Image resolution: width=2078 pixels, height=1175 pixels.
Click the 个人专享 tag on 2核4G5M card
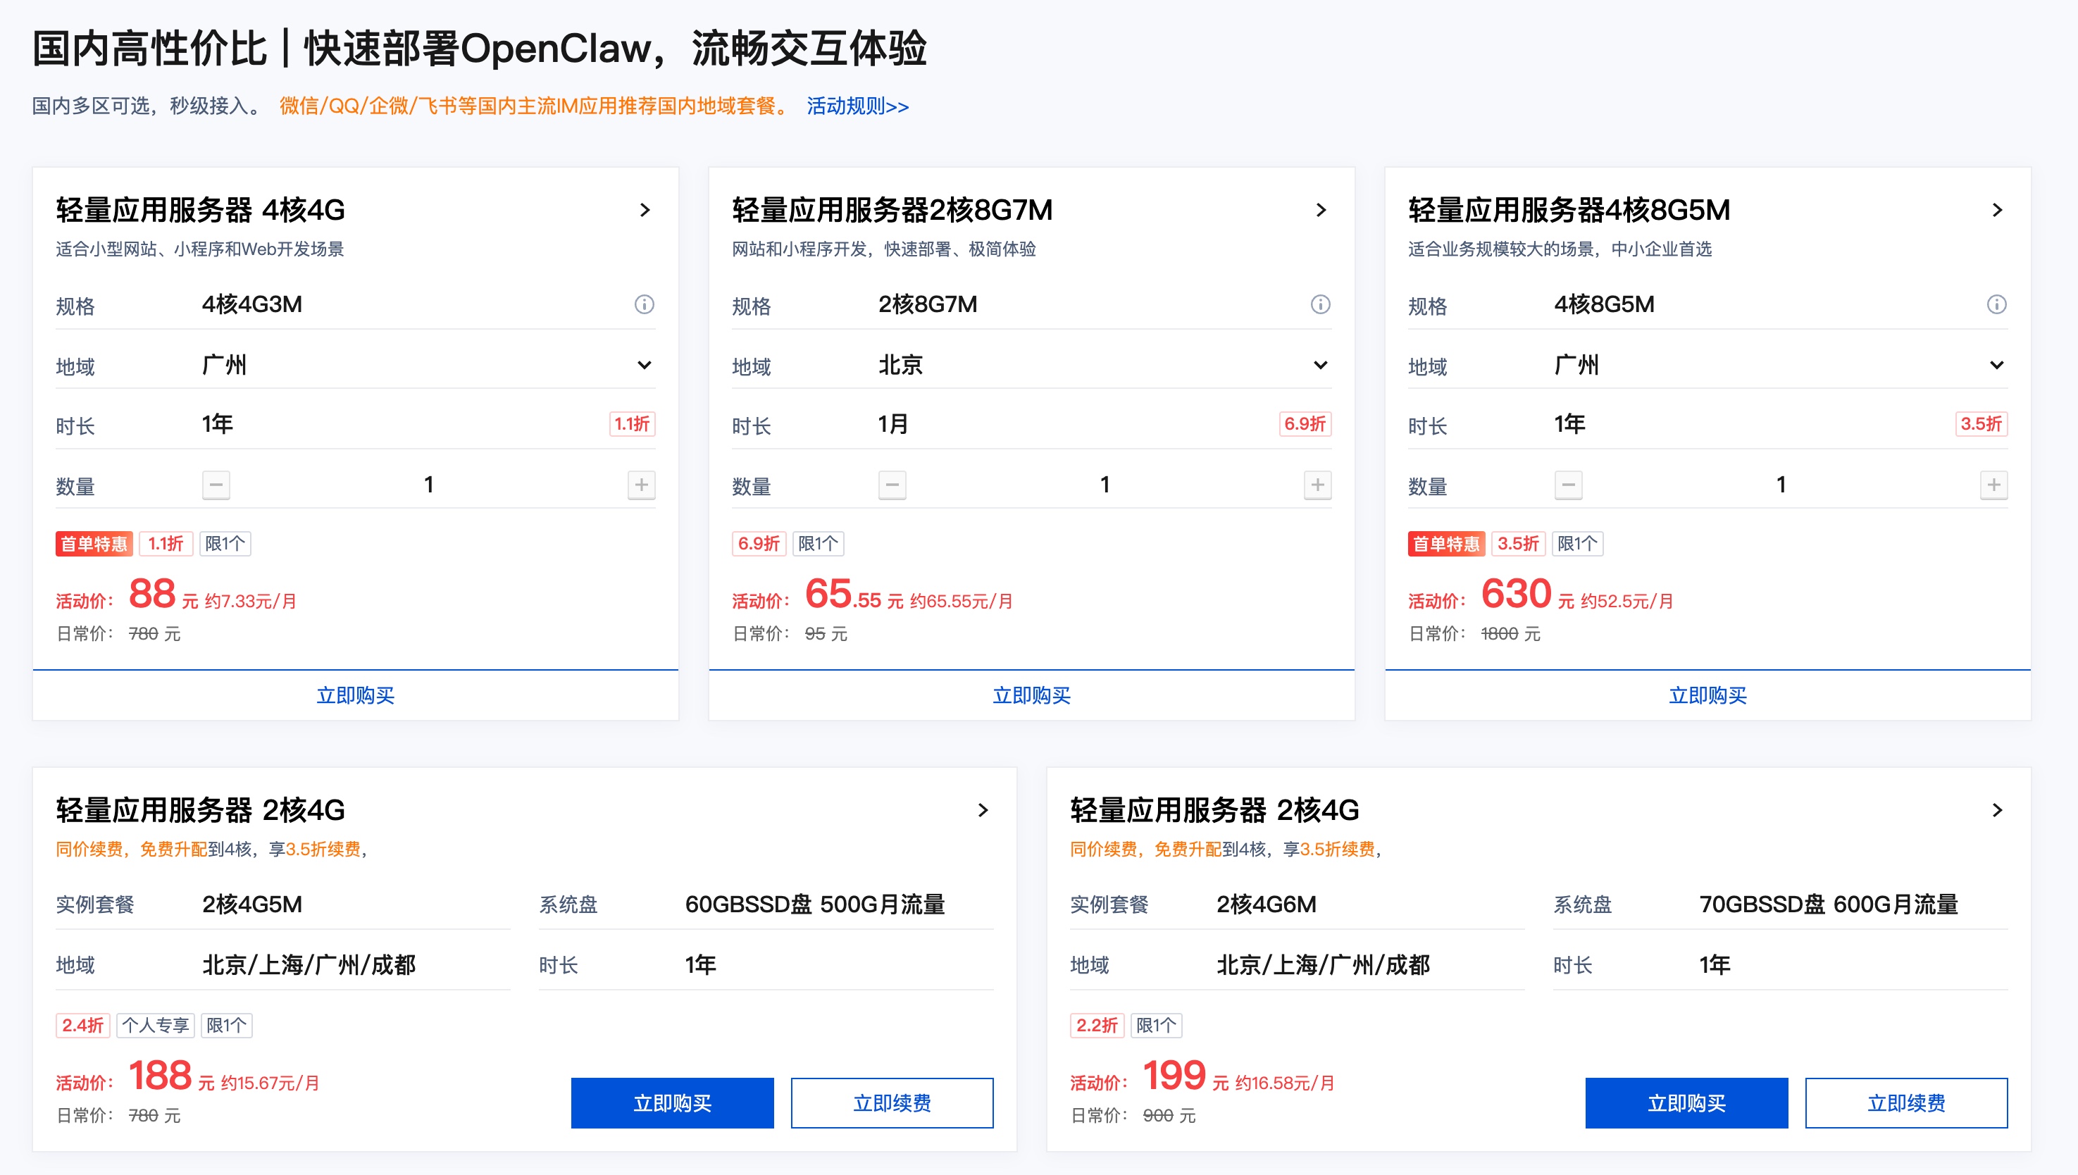click(156, 1026)
